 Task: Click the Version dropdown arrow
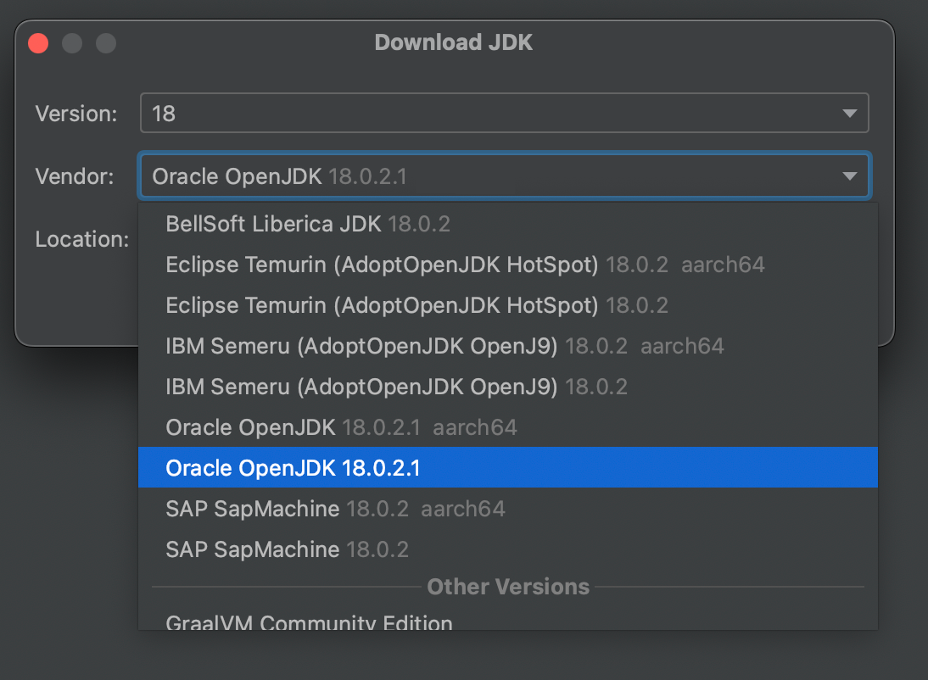(849, 113)
